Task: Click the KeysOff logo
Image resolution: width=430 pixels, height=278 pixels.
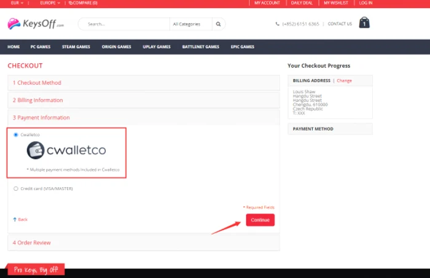Action: click(36, 24)
